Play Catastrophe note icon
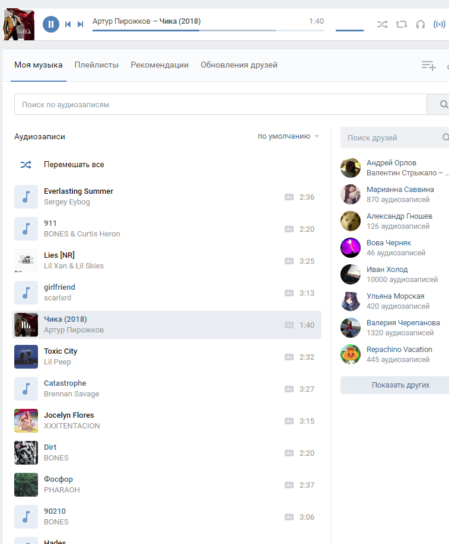Viewport: 449px width, 544px height. pyautogui.click(x=26, y=389)
